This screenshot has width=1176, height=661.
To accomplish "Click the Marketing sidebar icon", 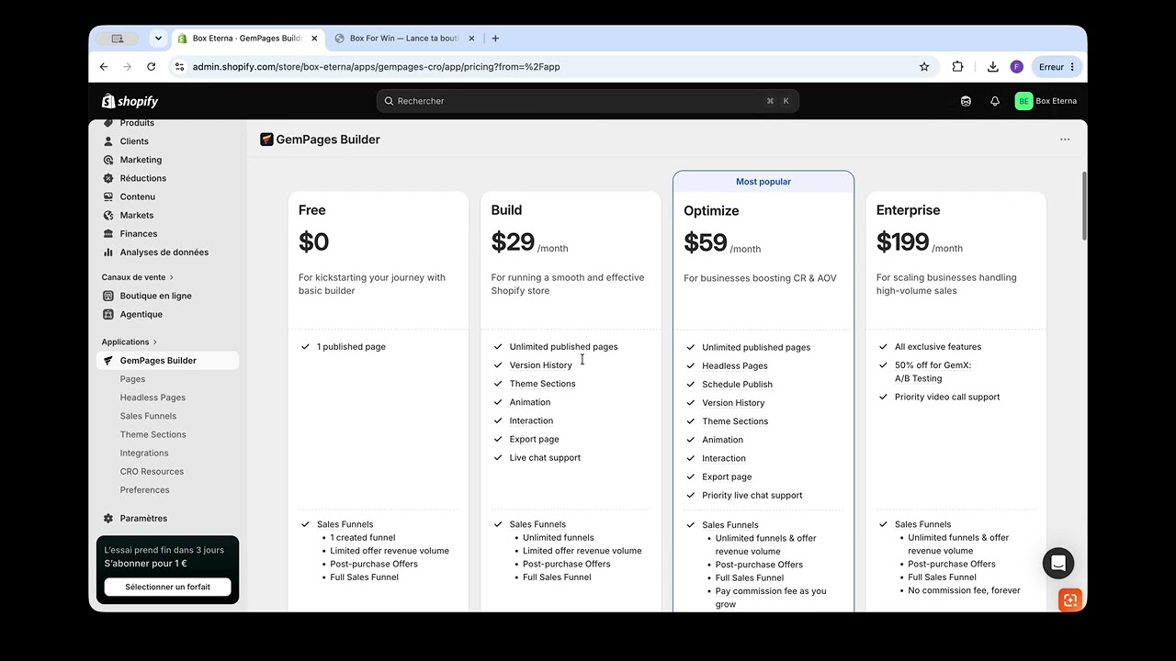I will (x=108, y=160).
